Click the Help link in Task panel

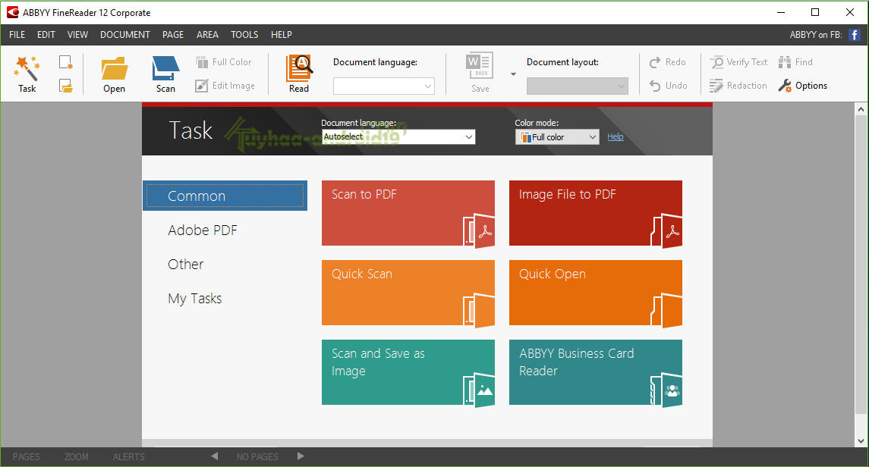pyautogui.click(x=616, y=136)
